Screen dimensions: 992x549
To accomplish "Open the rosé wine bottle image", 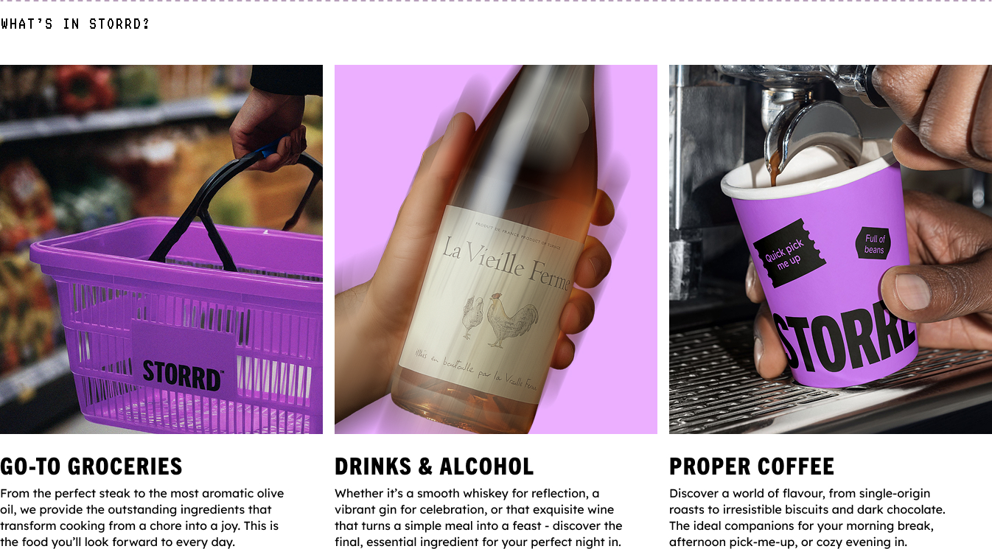I will (x=496, y=249).
